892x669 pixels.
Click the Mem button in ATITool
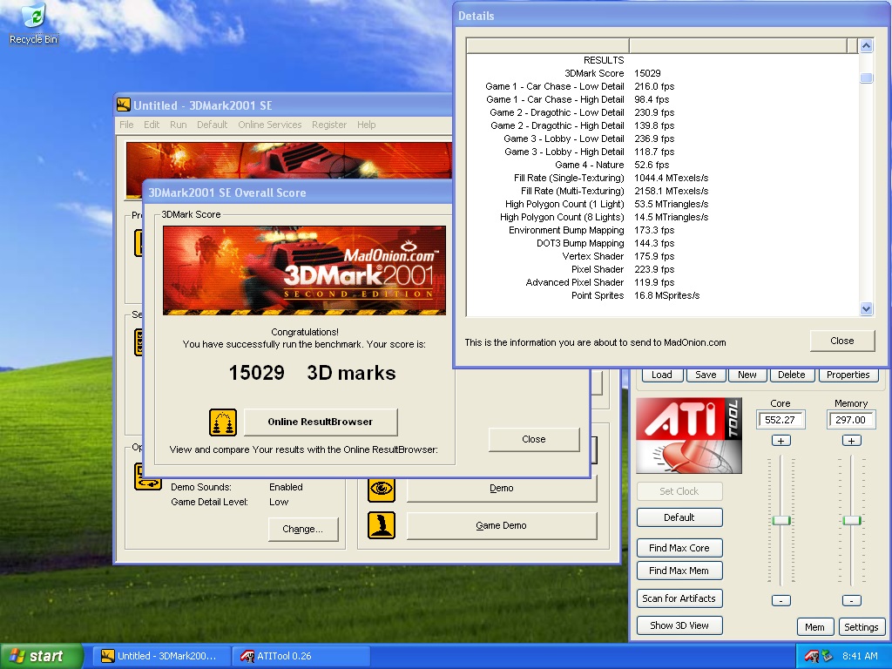click(814, 627)
